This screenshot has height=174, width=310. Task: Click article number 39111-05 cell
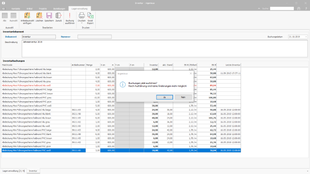78,138
